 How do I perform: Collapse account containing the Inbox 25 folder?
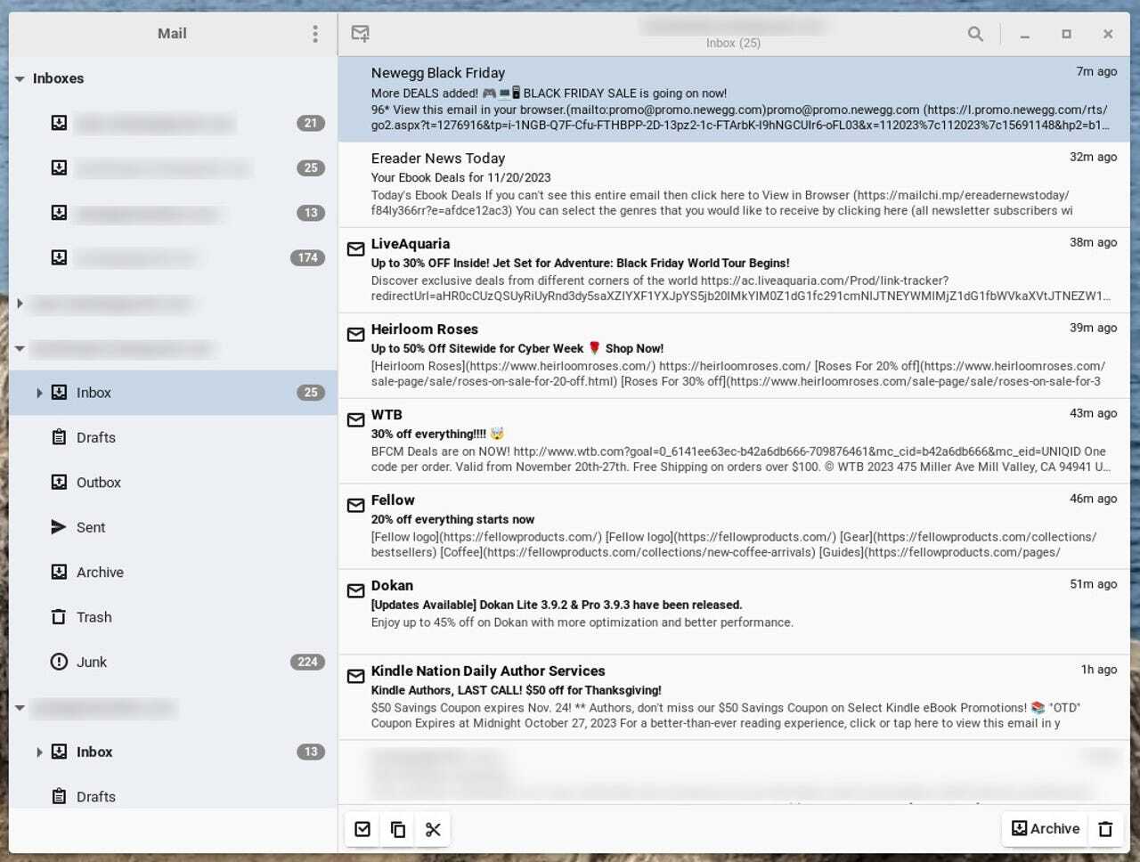(x=20, y=348)
